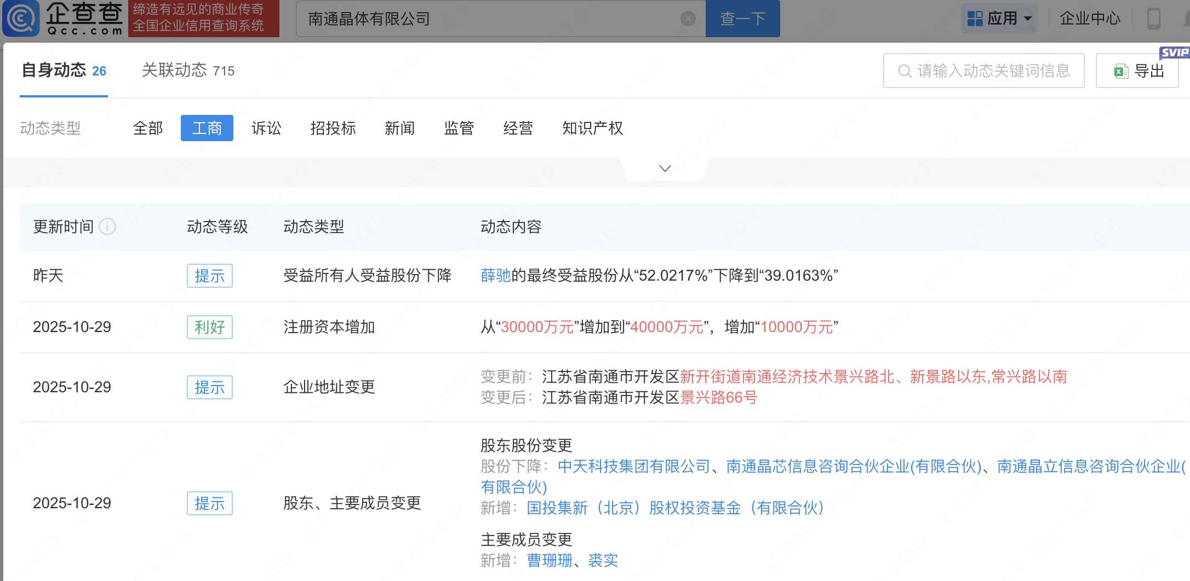Screen dimensions: 1190x581
Task: Switch to 关联动态 tab
Action: (187, 71)
